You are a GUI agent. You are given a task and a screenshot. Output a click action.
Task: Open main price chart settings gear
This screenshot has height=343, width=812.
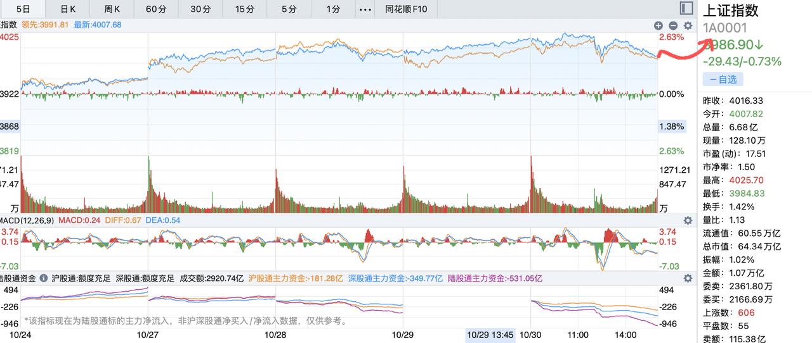[688, 26]
